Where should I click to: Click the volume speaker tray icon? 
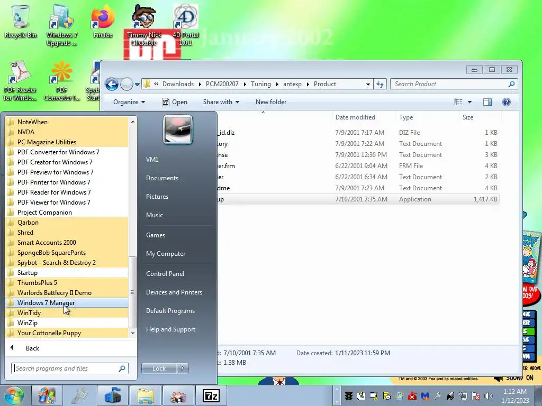[x=488, y=395]
